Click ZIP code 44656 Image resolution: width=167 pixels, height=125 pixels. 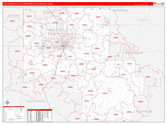[x=70, y=87]
